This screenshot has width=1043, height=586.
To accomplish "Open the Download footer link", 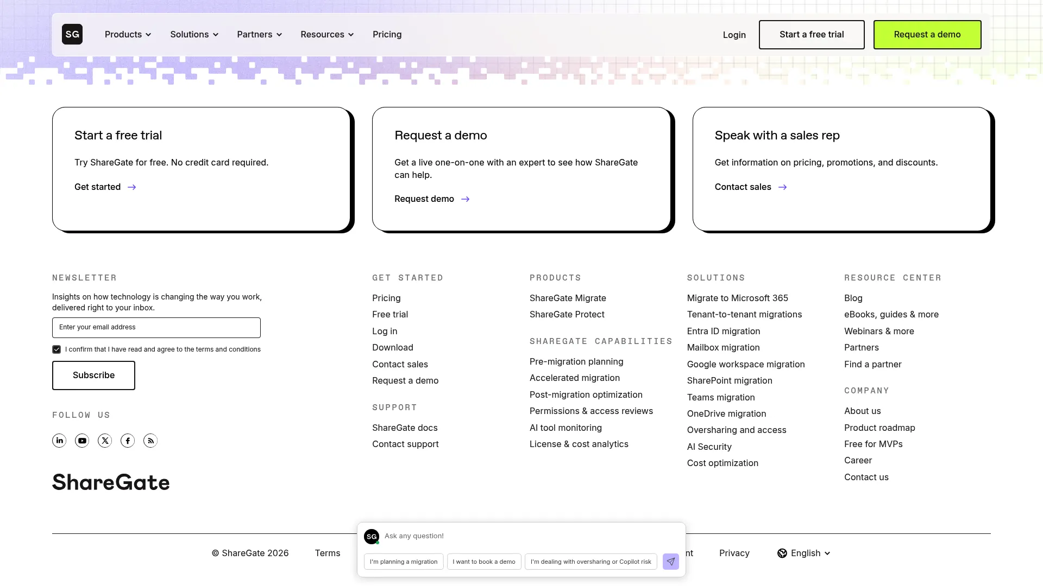I will coord(393,348).
